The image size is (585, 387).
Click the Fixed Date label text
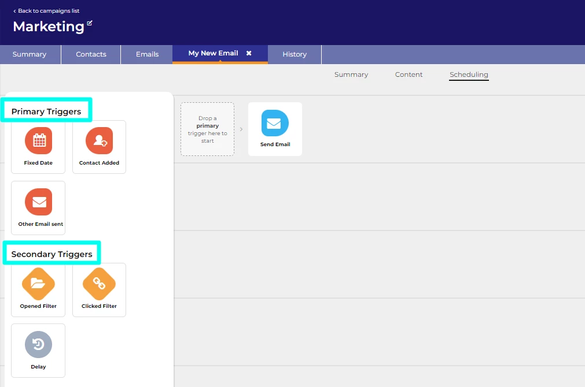(38, 163)
